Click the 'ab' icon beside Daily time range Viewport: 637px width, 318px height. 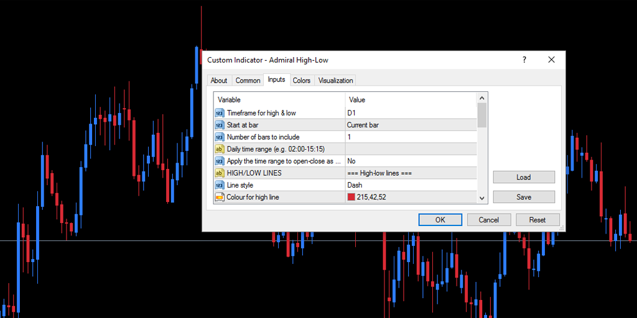coord(220,149)
